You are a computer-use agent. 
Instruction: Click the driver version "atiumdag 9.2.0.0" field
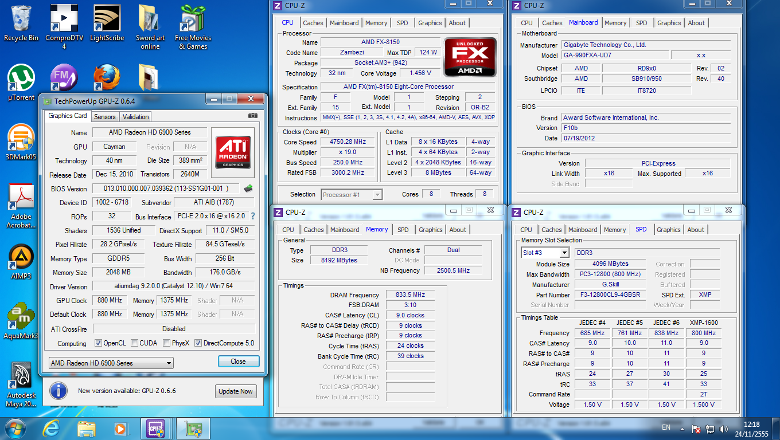(174, 286)
